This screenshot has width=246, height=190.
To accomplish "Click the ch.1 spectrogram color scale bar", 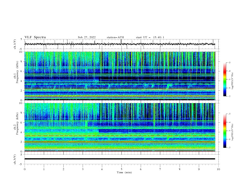I will pyautogui.click(x=225, y=79).
